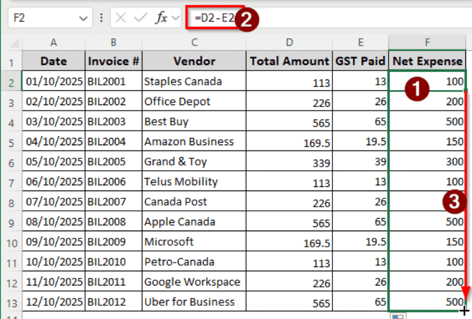Click GST Paid 65 for Apple Canada
The height and width of the screenshot is (319, 472).
361,222
